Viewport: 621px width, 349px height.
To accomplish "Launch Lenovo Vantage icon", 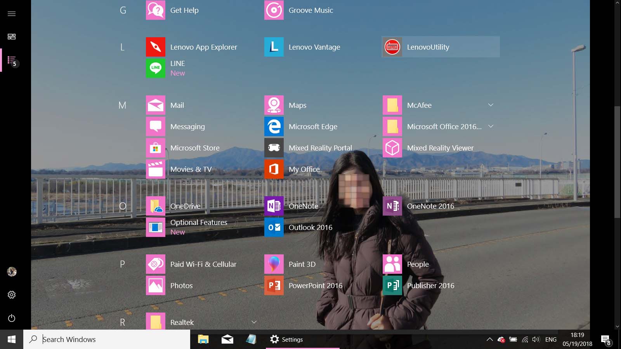I will 274,47.
